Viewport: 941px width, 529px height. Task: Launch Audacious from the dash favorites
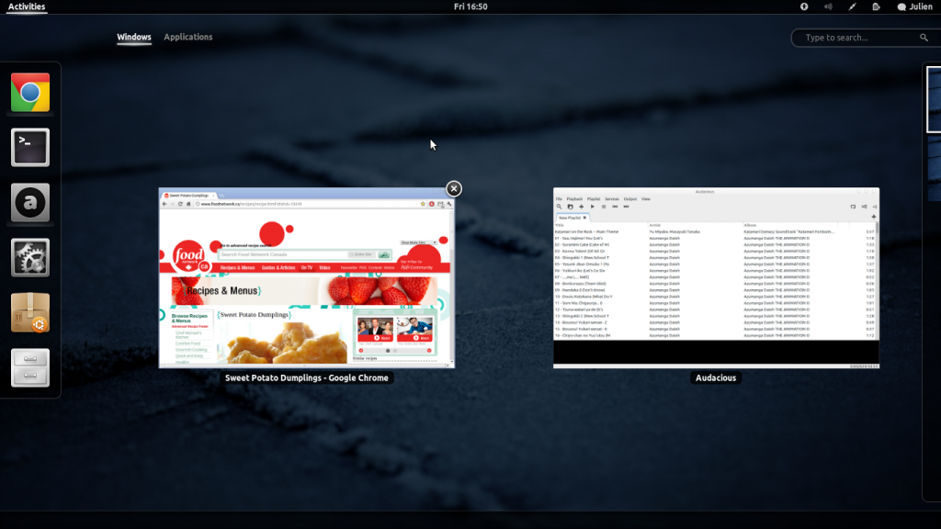pos(30,202)
